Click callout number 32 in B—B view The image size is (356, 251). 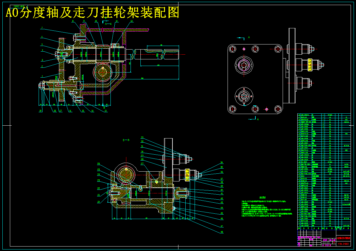coord(142,141)
